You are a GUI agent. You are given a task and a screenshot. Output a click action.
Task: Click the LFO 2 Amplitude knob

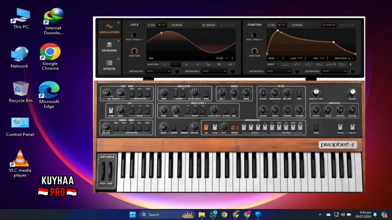(x=134, y=51)
